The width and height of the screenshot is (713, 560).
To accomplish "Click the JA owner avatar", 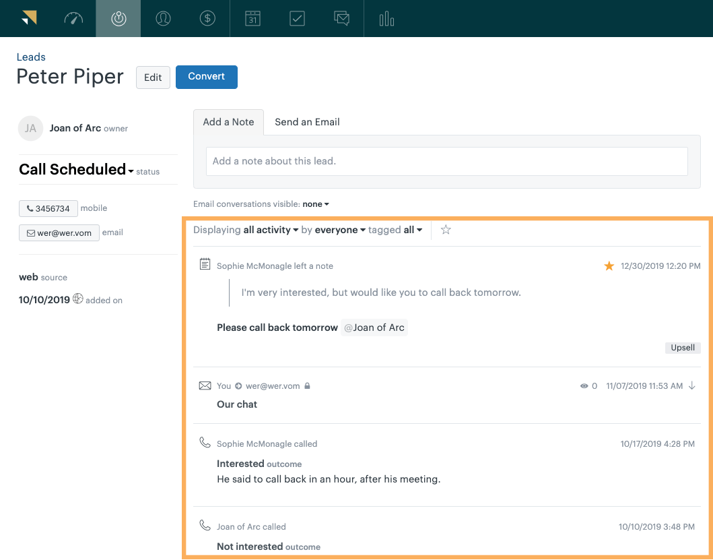I will (30, 129).
